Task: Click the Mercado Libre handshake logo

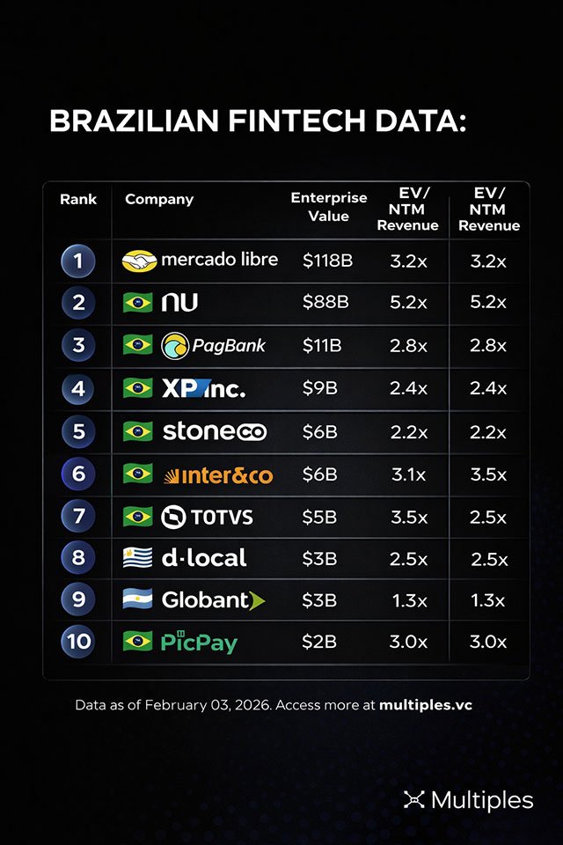Action: point(139,261)
